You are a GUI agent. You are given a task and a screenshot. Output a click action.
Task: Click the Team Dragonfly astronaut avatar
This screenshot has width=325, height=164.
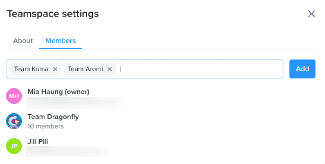(14, 121)
